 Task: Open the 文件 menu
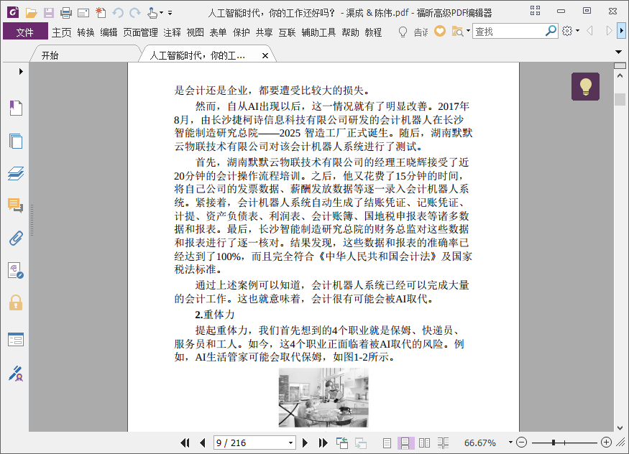(25, 32)
